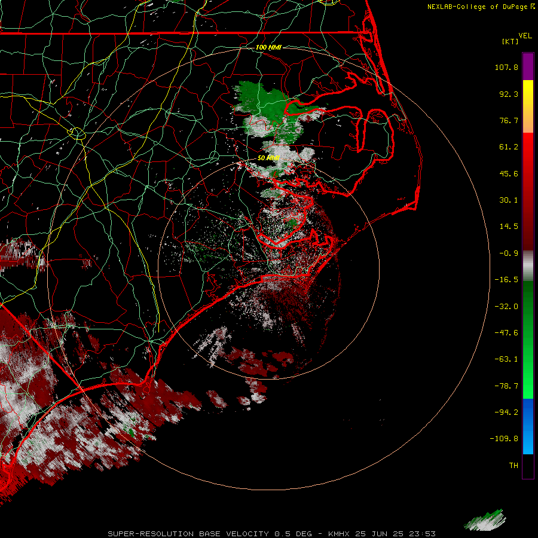
Task: Click the Super-Resolution Base Velocity caption
Action: pos(272,534)
